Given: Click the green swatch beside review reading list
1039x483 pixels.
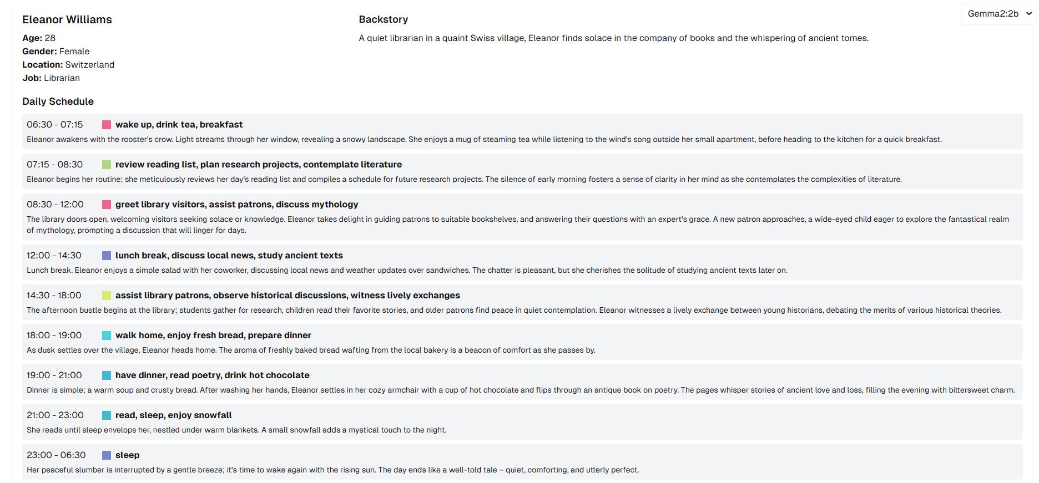Looking at the screenshot, I should pos(107,165).
